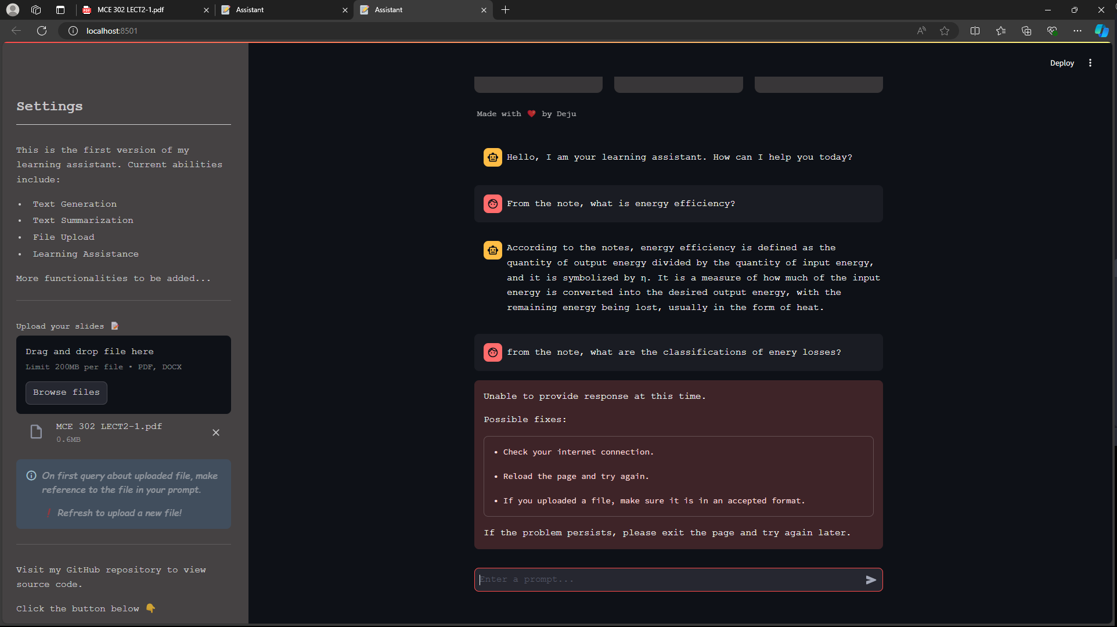The width and height of the screenshot is (1117, 627).
Task: Click the assistant robot avatar on greeting message
Action: (493, 157)
